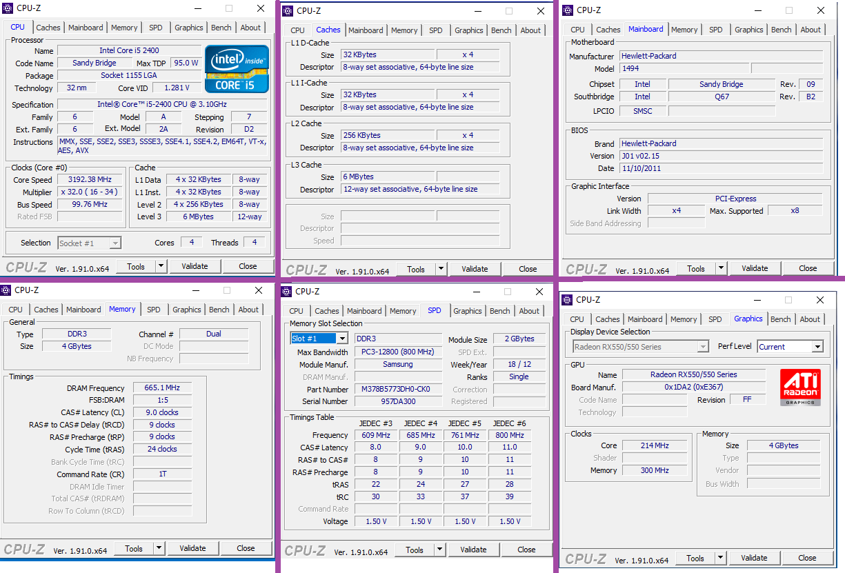Click the CPU-Z title icon in the Caches tab window
Screen dimensions: 845x573
288,11
